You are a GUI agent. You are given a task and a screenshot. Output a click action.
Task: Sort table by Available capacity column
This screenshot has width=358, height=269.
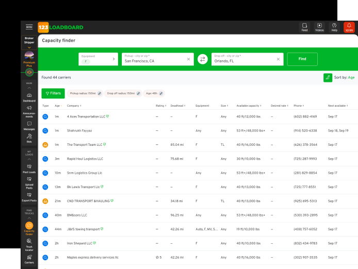249,106
